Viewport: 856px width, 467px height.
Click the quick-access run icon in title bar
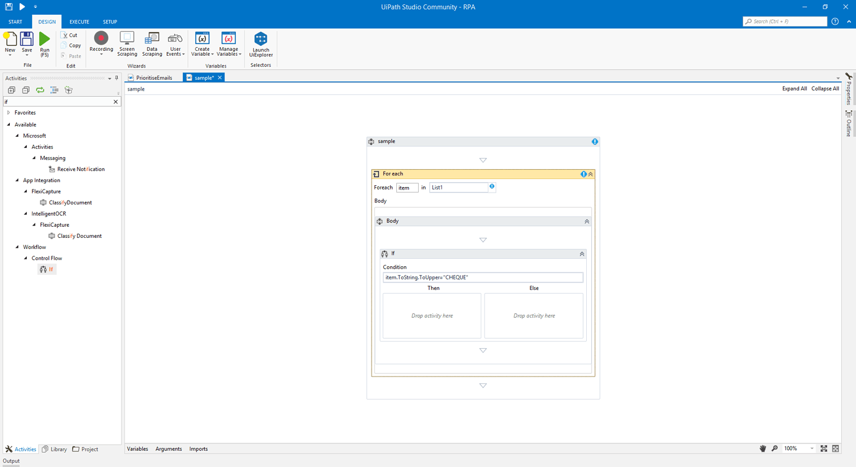[x=22, y=7]
